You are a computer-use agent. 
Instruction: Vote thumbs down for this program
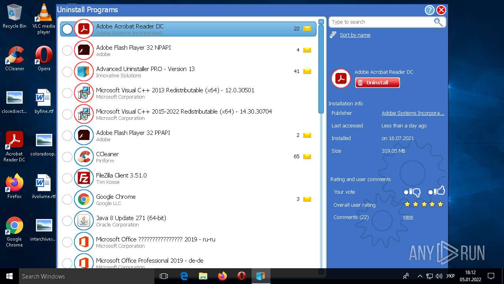tap(412, 192)
